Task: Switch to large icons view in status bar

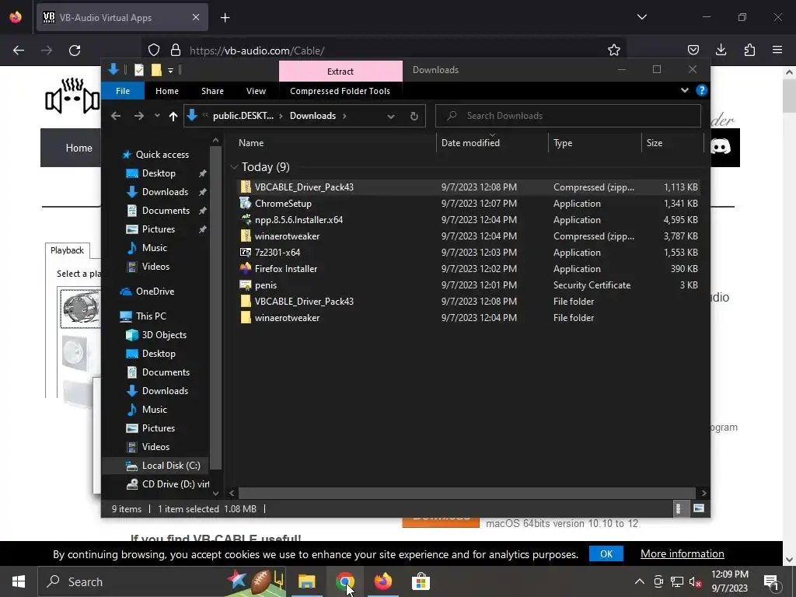Action: tap(699, 508)
